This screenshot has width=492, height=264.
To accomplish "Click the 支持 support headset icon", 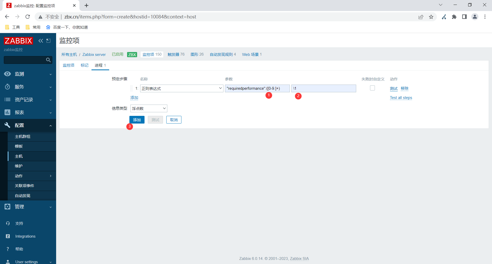I will point(8,224).
